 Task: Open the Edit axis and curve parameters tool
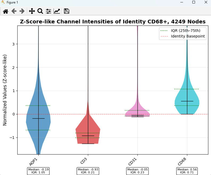pos(57,11)
